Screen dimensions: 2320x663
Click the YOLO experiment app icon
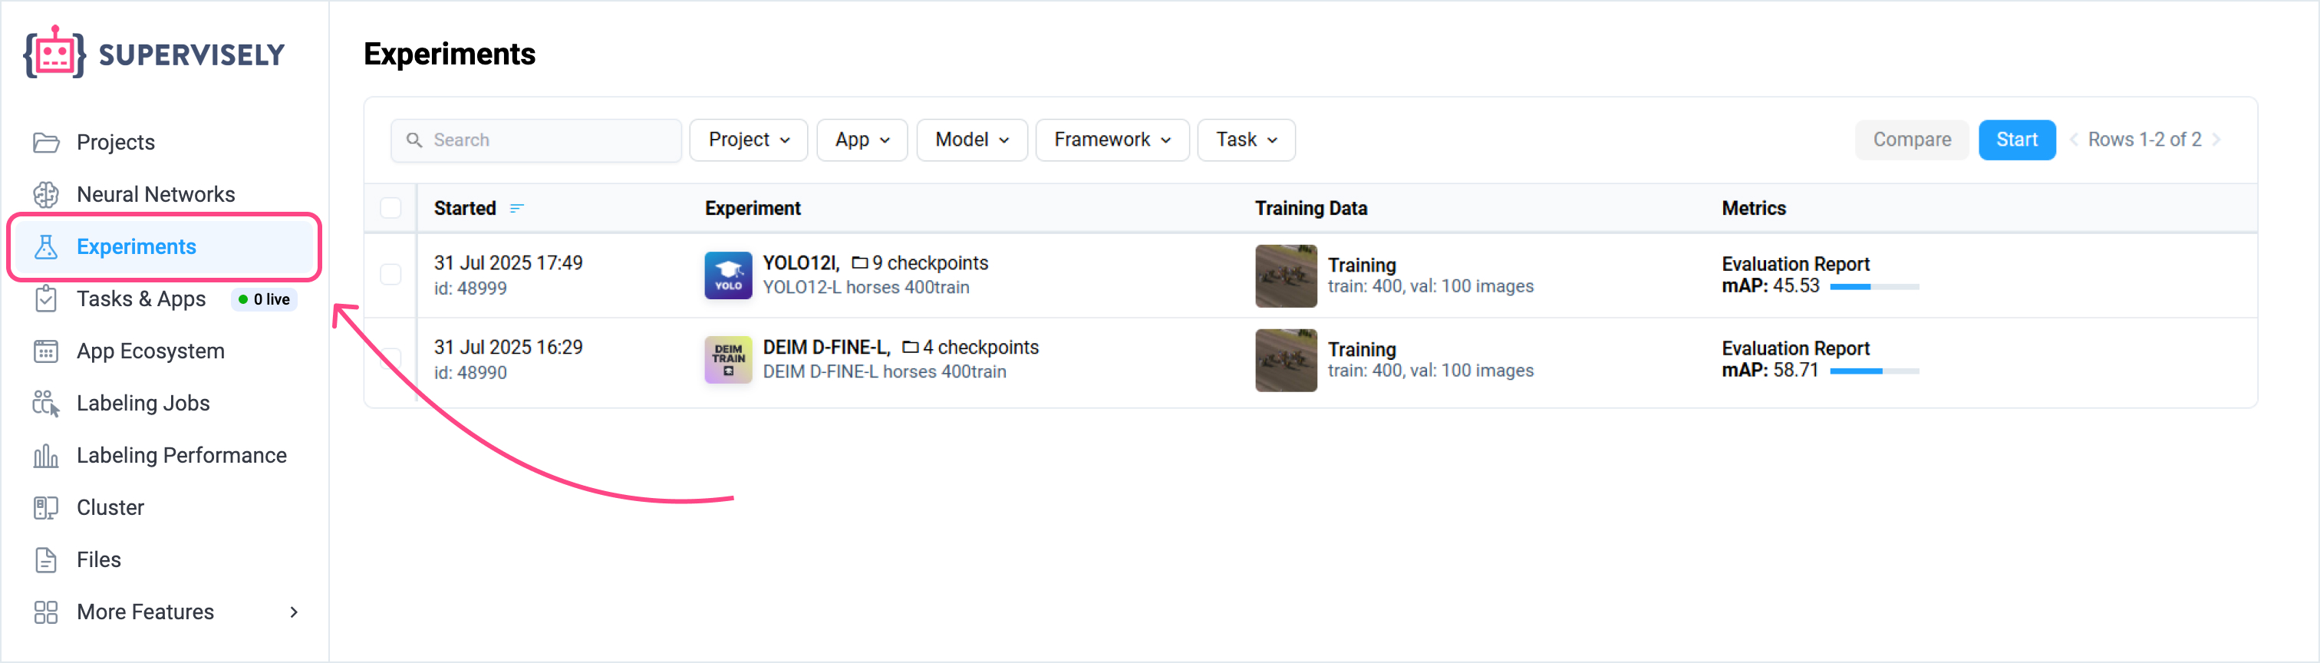coord(728,275)
